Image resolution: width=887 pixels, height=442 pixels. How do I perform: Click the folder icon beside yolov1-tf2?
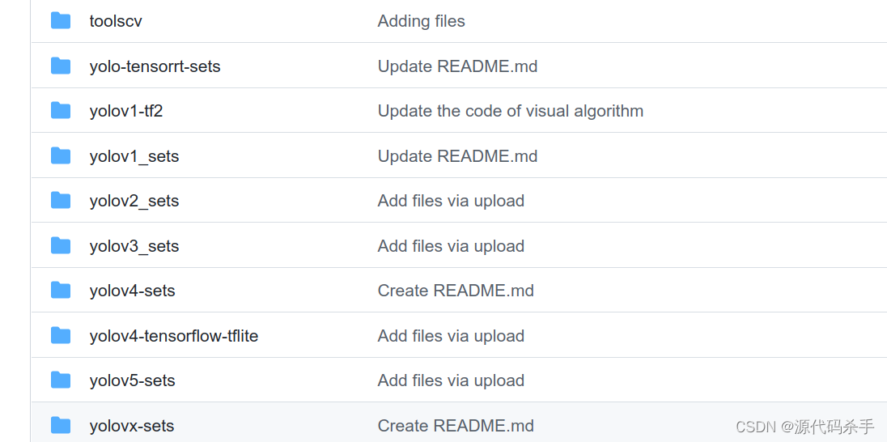(x=61, y=110)
